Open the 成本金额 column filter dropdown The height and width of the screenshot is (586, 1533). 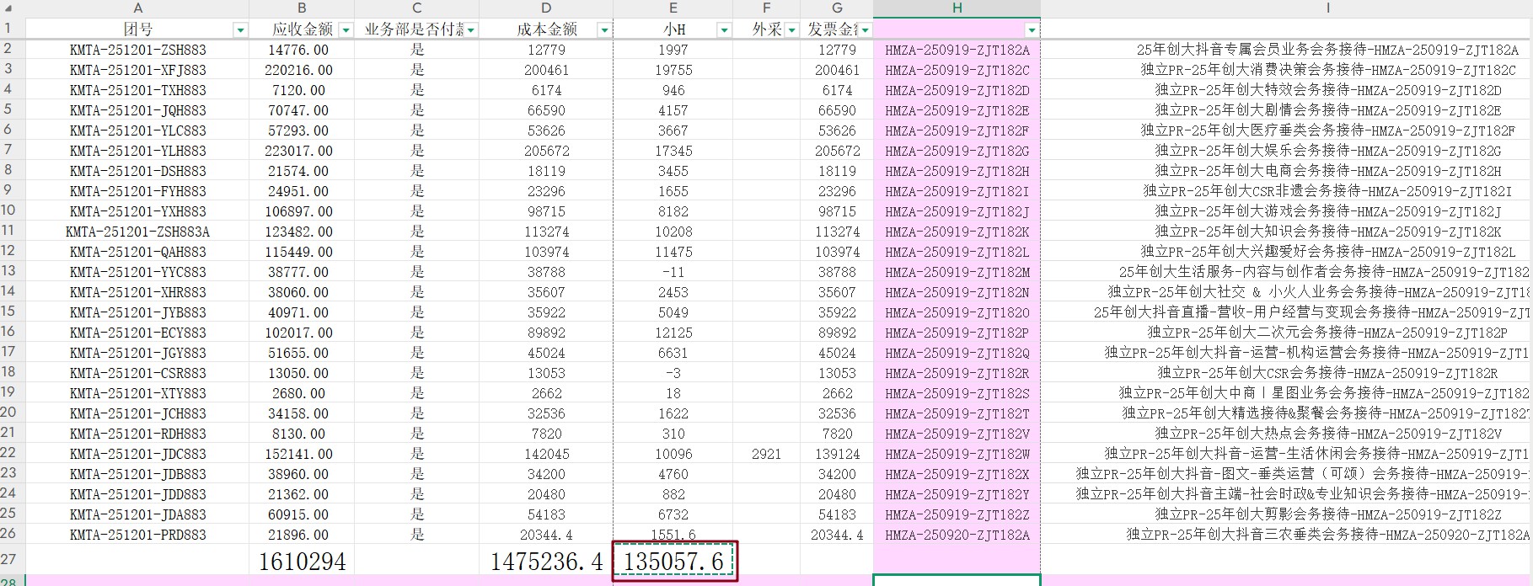coord(603,30)
